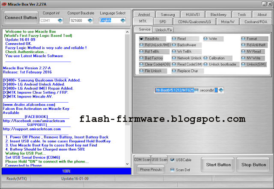Click the log's vertical scrollbar thumb
Screen dimensions: 274x189
127,80
